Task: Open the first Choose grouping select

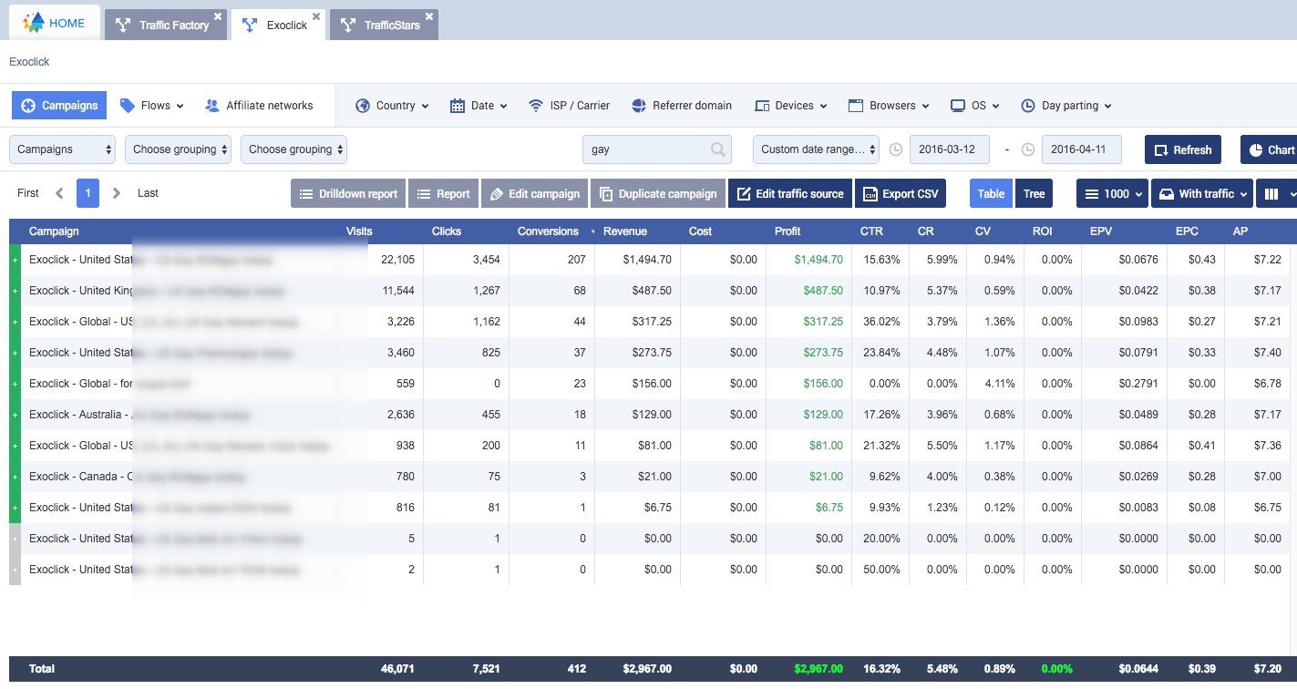Action: 178,149
